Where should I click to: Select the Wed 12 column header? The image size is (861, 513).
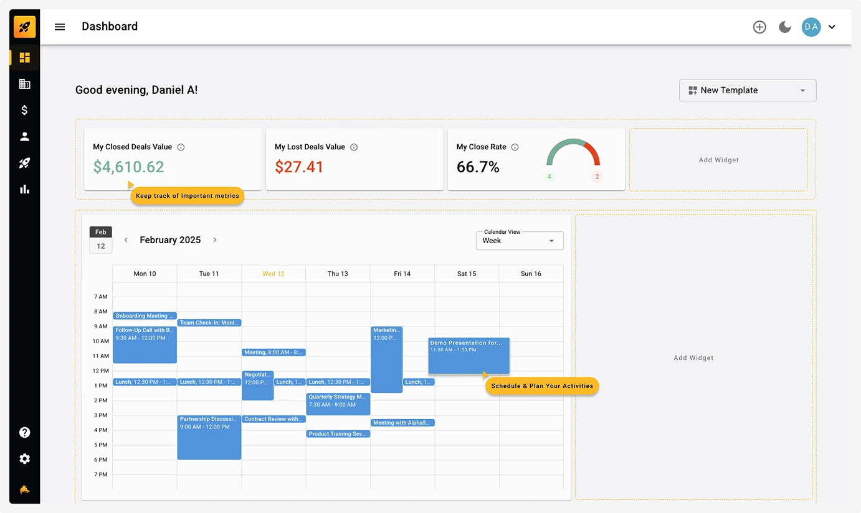point(273,273)
